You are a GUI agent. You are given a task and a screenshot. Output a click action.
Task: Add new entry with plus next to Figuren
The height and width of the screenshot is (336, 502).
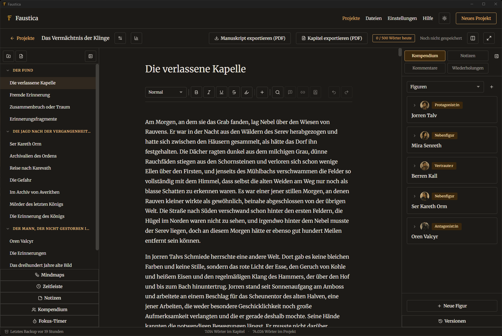click(492, 87)
